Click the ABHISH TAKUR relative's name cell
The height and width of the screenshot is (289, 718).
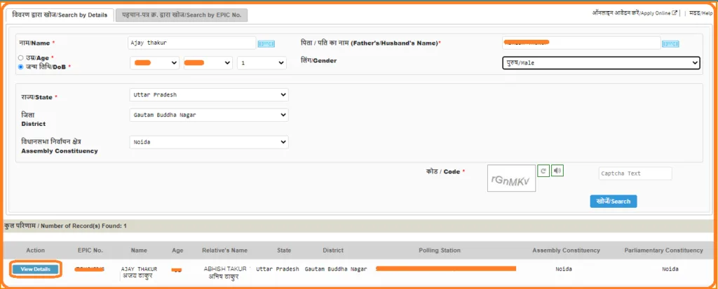point(226,272)
